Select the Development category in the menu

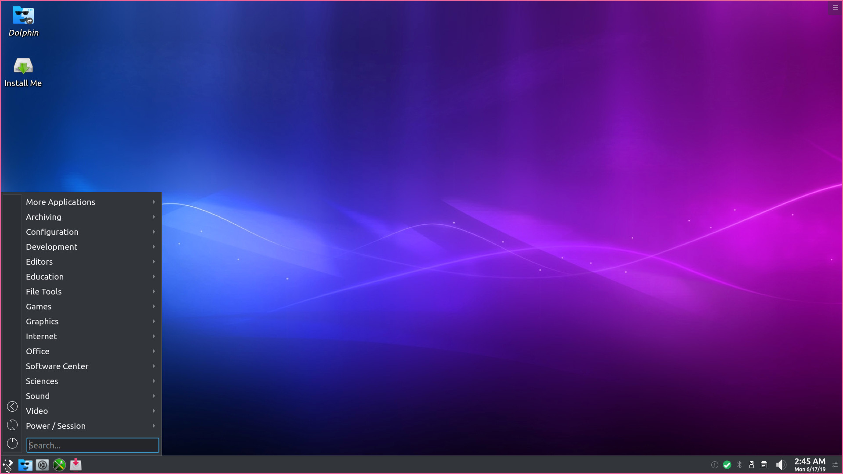pyautogui.click(x=51, y=247)
